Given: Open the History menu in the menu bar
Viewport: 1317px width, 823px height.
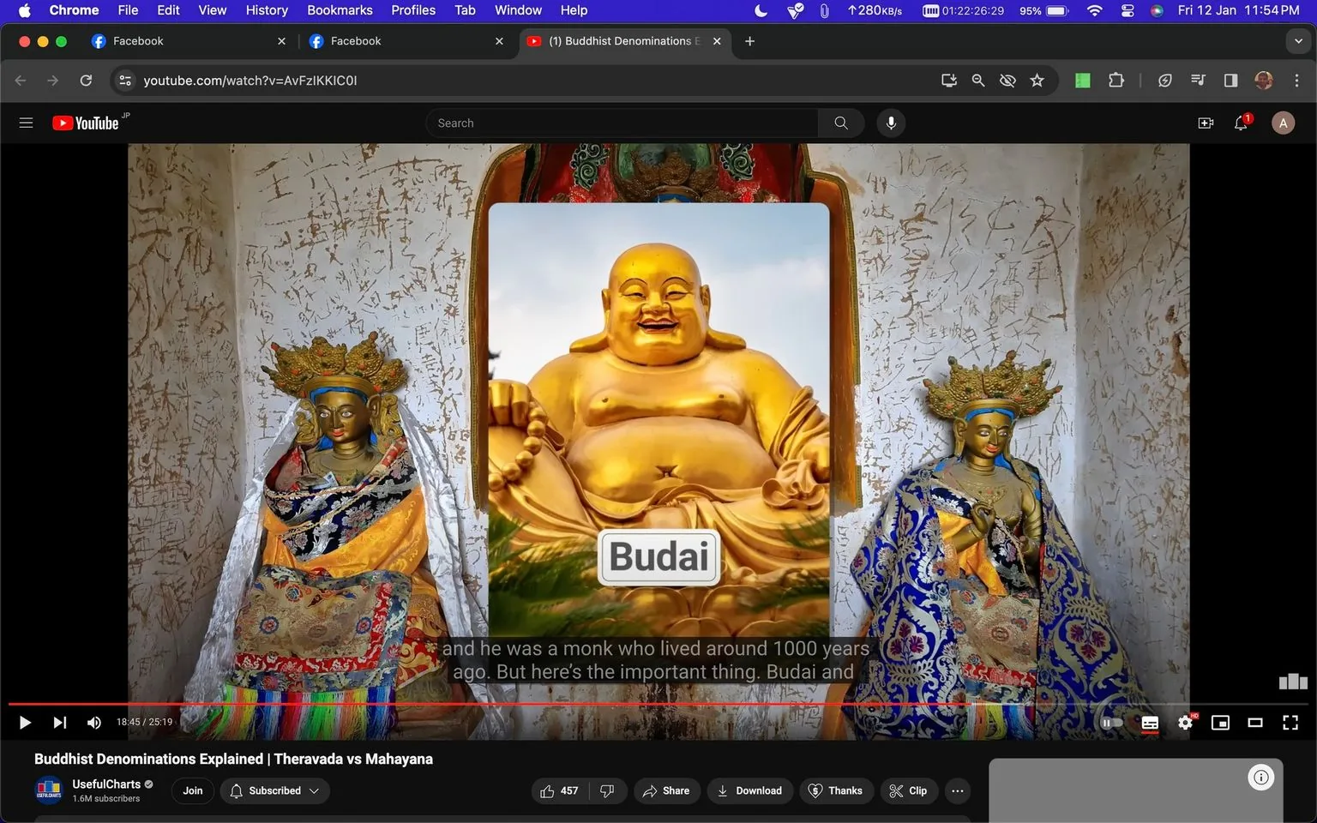Looking at the screenshot, I should click(x=266, y=10).
